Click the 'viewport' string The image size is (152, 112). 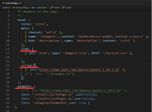tap(48, 37)
